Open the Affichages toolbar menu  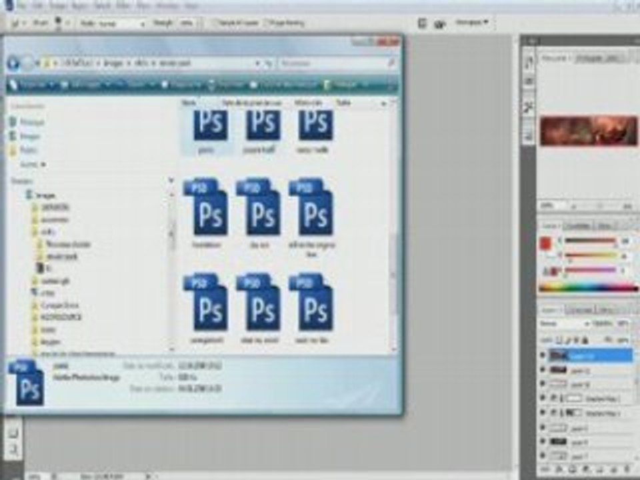[x=86, y=85]
